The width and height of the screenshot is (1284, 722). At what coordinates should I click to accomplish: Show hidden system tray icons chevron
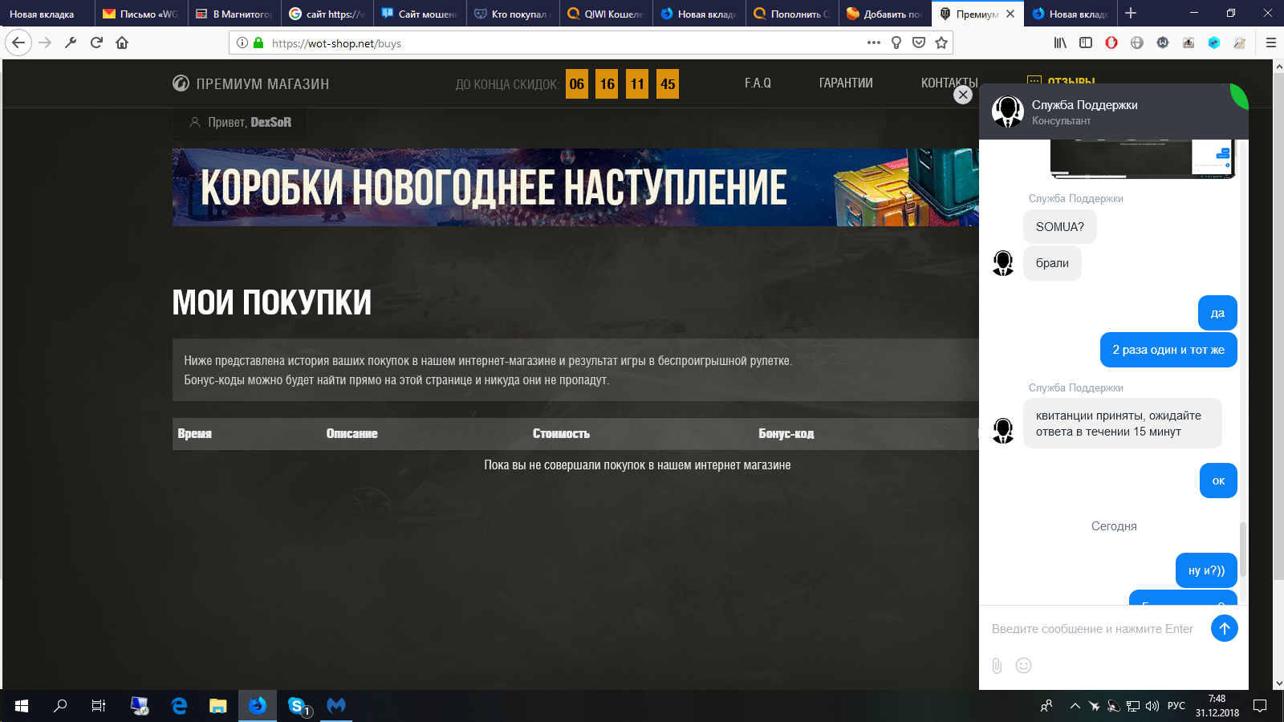(x=1075, y=706)
